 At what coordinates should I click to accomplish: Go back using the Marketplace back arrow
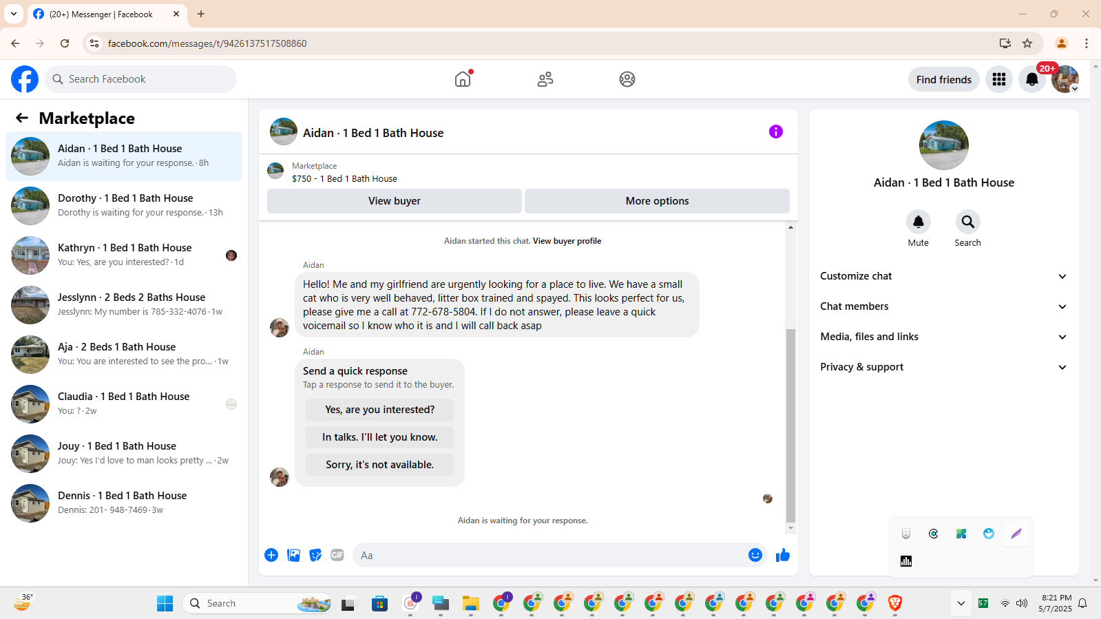[22, 118]
